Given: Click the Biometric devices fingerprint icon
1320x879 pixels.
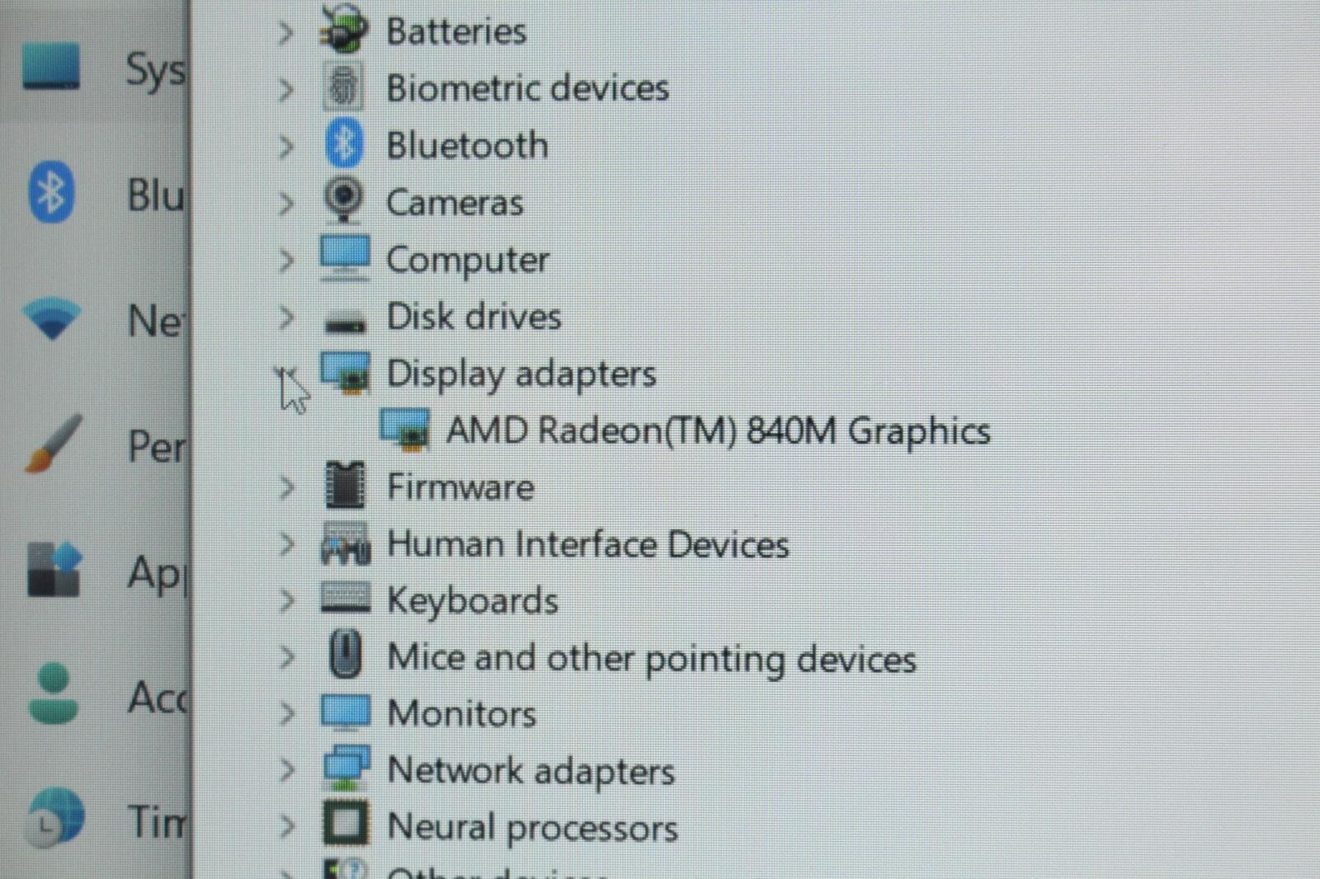Looking at the screenshot, I should point(343,87).
